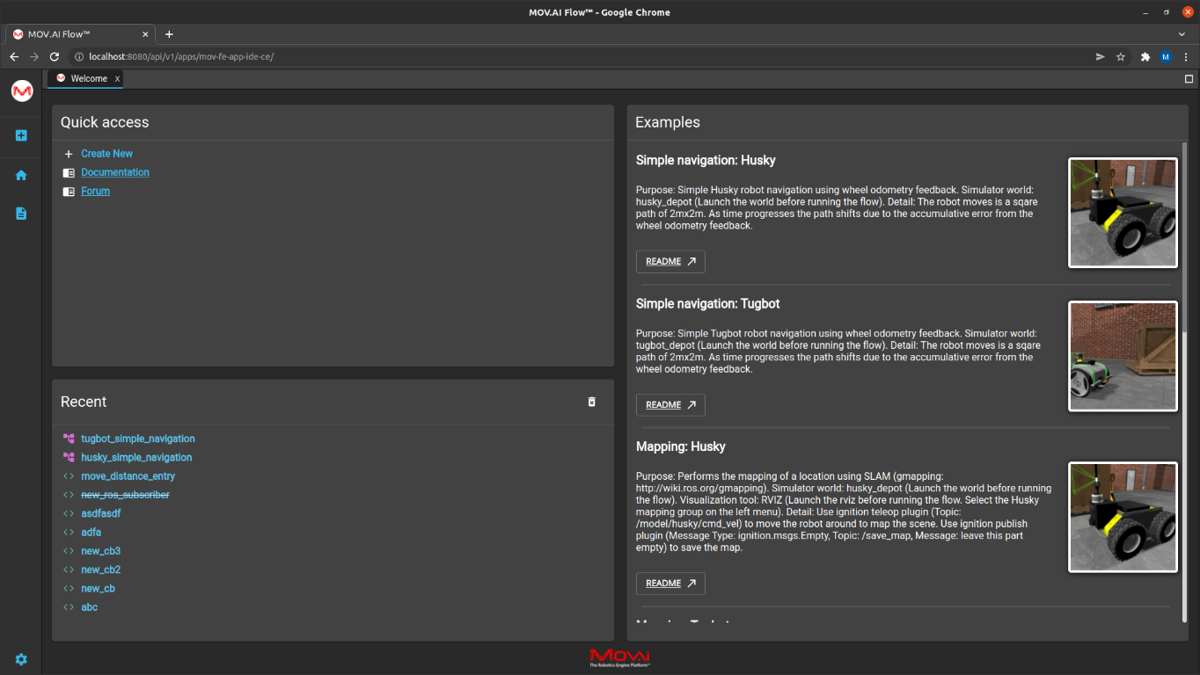Open struck-through new_ros_subscriber entry
This screenshot has height=675, width=1200.
[x=125, y=495]
